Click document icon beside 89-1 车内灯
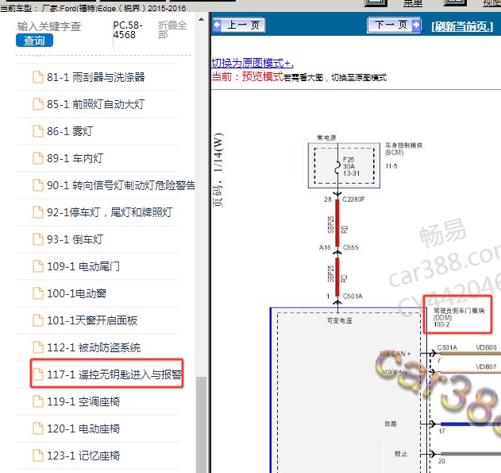Viewport: 501px width, 473px height. click(x=38, y=158)
